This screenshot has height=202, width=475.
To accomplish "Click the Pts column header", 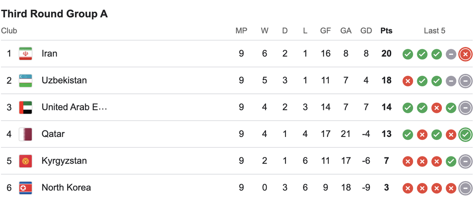I will click(387, 31).
